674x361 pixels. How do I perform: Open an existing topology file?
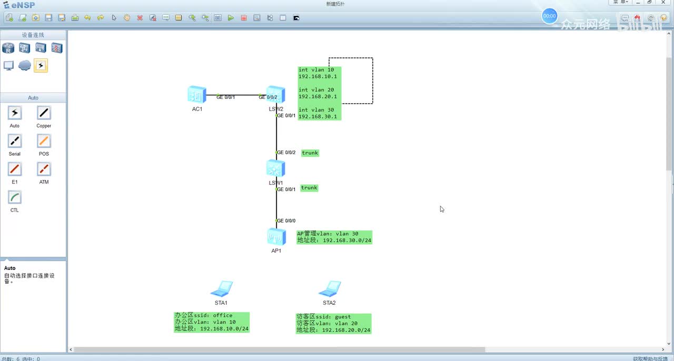tap(35, 17)
